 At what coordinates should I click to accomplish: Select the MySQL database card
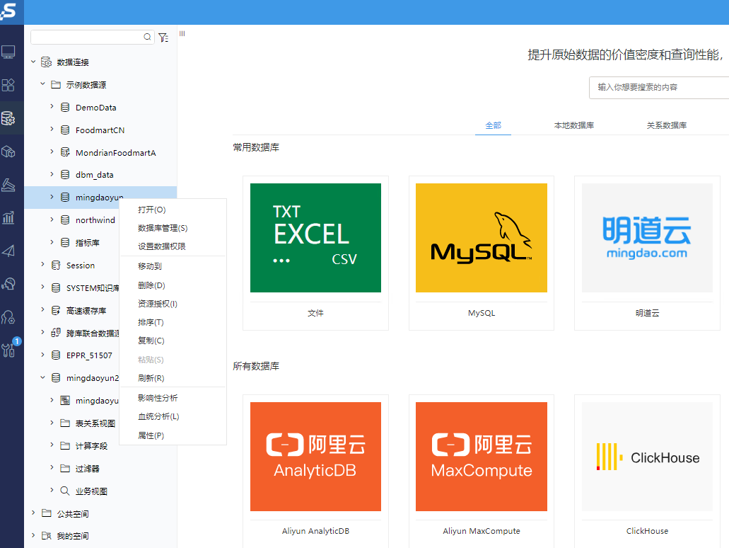point(482,253)
